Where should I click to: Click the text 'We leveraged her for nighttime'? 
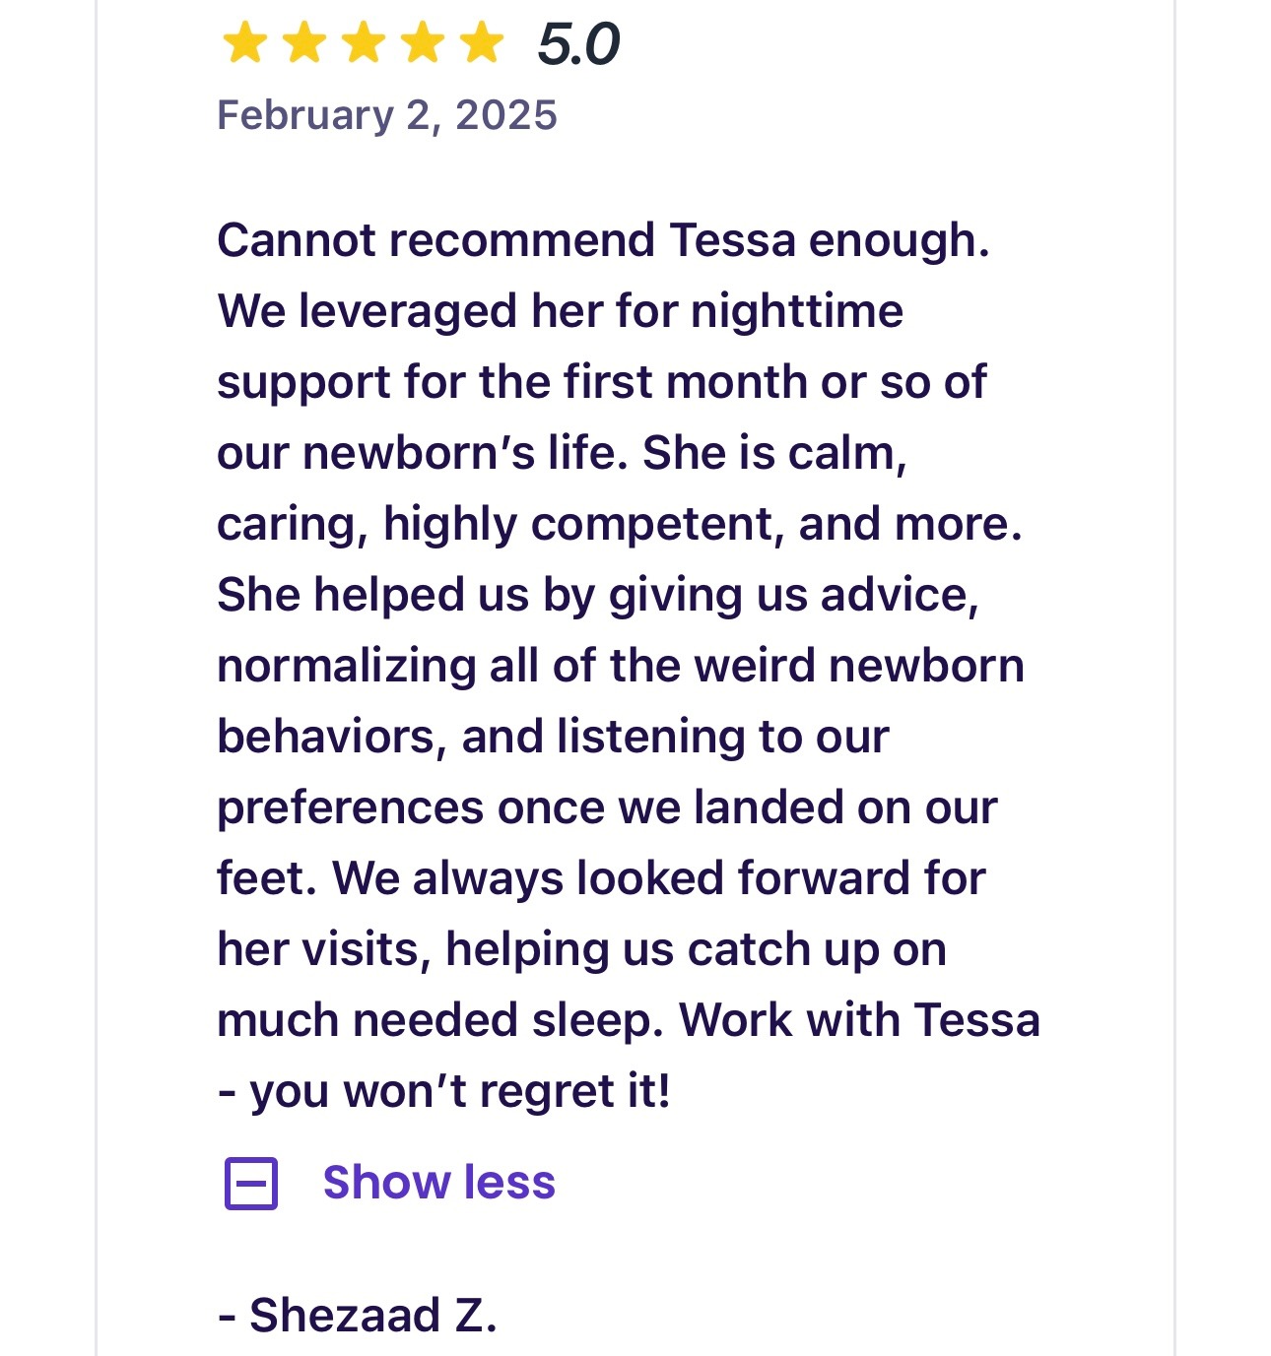[x=560, y=311]
